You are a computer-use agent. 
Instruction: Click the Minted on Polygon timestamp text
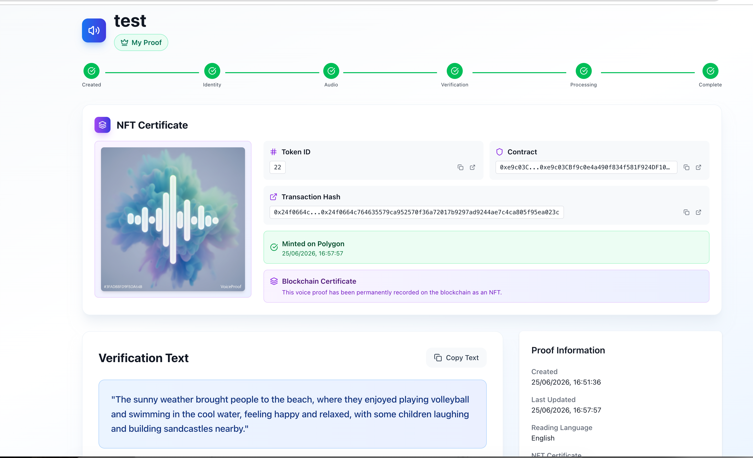pos(312,253)
